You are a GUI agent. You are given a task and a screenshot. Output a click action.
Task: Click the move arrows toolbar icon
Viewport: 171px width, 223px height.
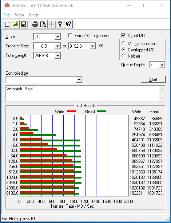(51, 24)
